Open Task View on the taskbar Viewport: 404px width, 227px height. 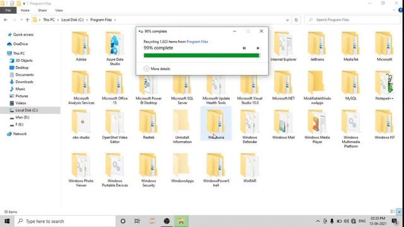(137, 221)
